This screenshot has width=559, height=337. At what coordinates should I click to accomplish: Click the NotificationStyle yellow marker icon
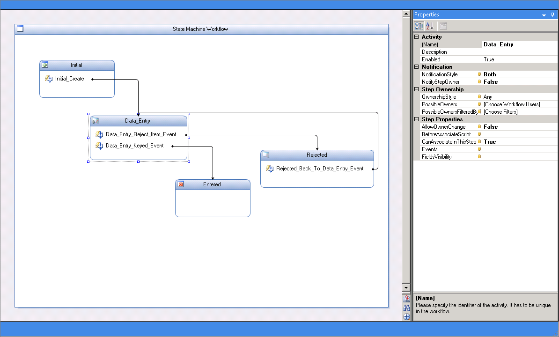(479, 74)
